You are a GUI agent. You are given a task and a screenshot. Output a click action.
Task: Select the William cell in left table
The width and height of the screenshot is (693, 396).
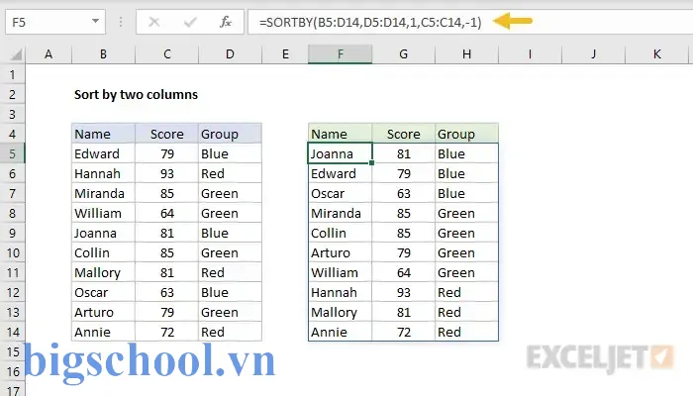103,214
